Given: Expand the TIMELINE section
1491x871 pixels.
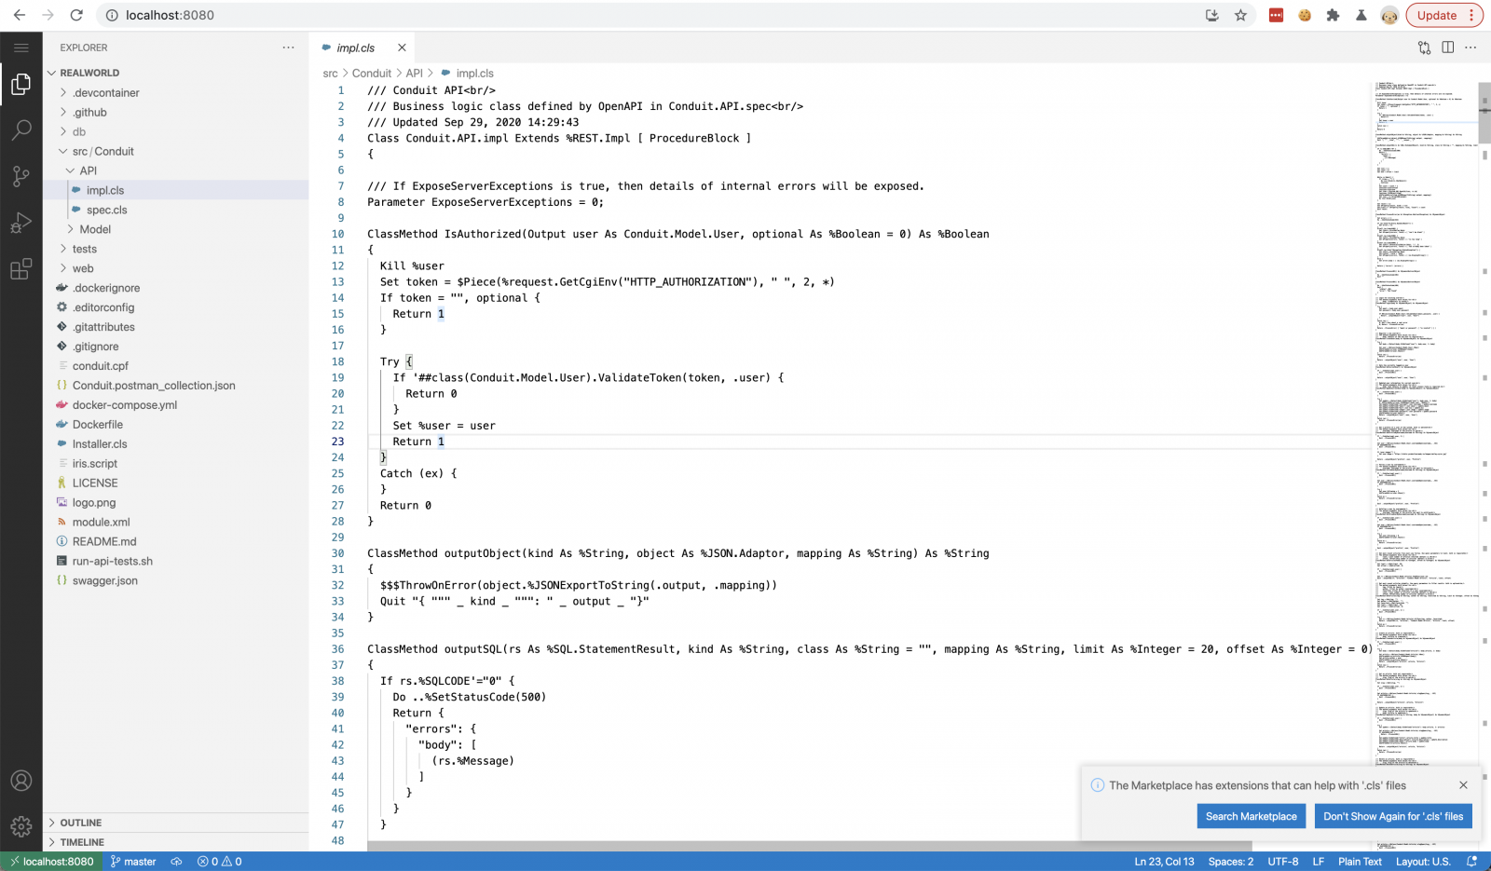Looking at the screenshot, I should (82, 842).
